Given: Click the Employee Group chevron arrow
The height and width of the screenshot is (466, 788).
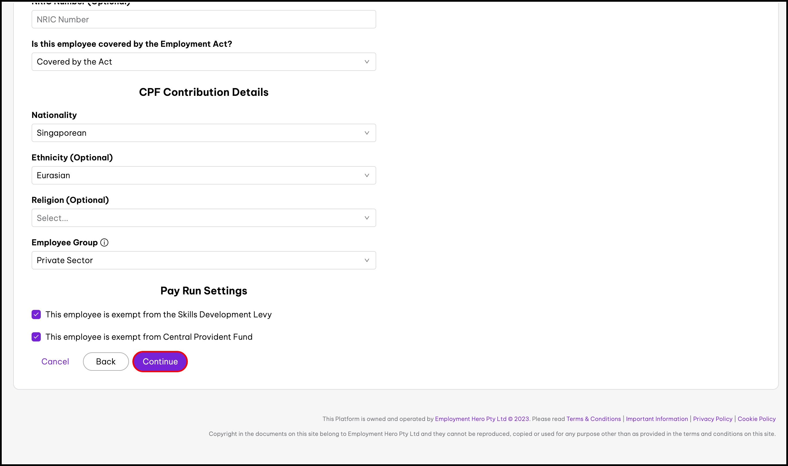Looking at the screenshot, I should [x=367, y=260].
